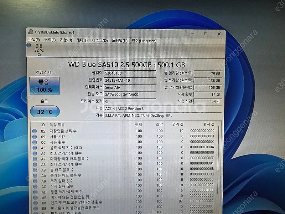Click status dot for attribute AB

(x=35, y=181)
